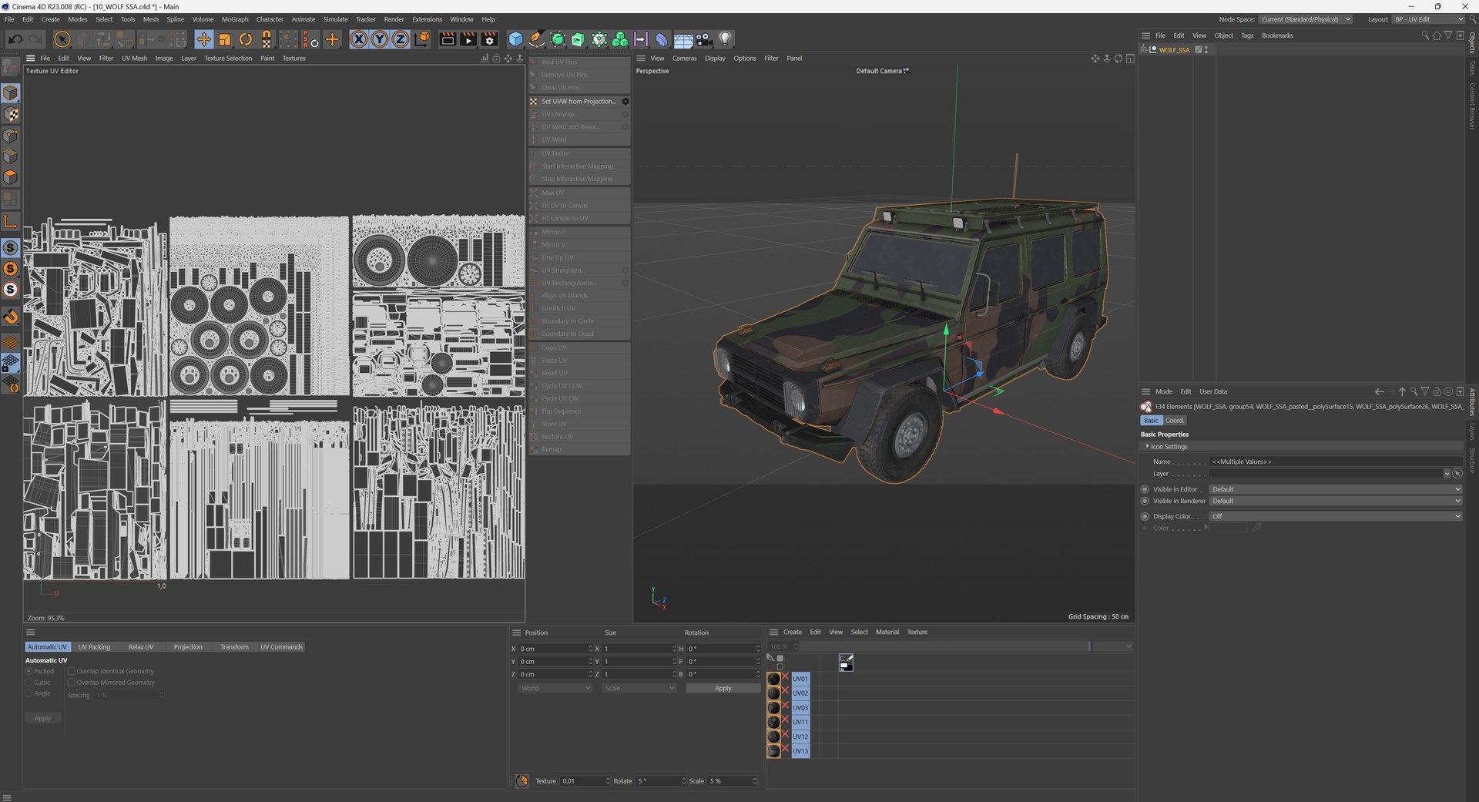Open the Mesh menu
1479x802 pixels.
151,19
